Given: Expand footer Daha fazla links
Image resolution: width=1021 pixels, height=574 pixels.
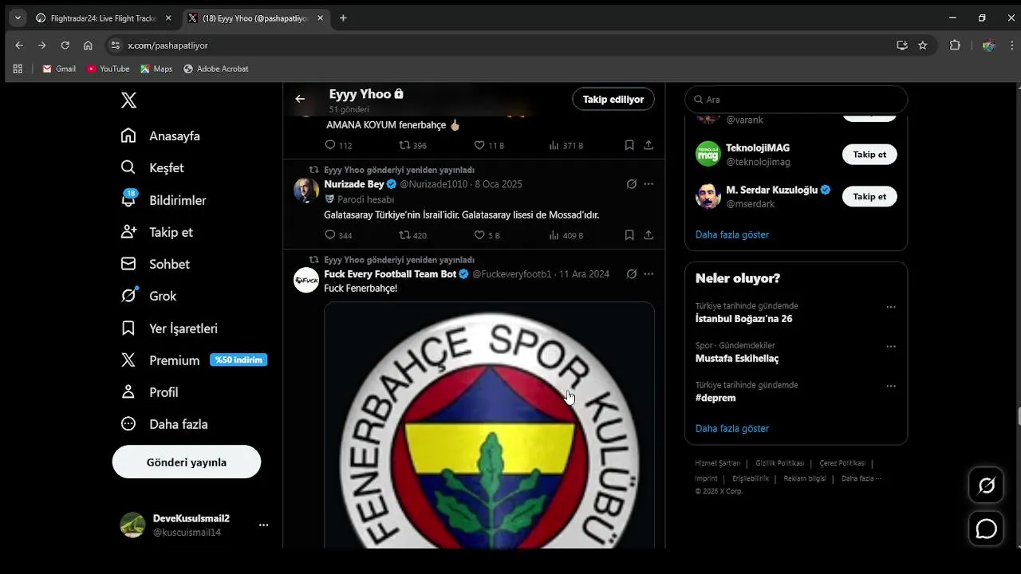Looking at the screenshot, I should coord(861,478).
